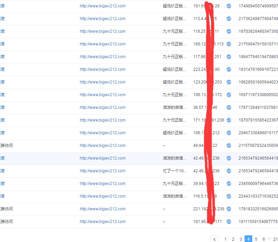
Task: View trend icon for the 116.5.18 row
Action: click(x=229, y=196)
